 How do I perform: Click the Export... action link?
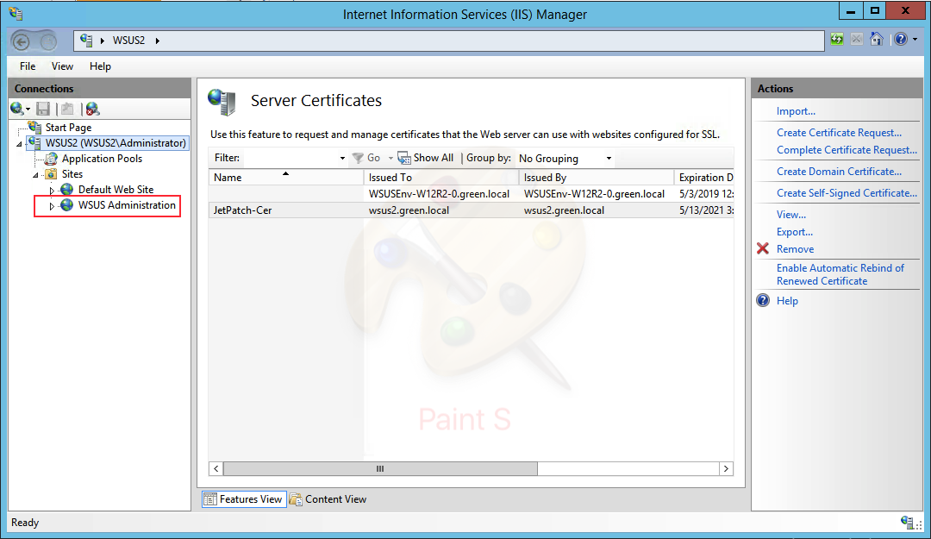pos(795,232)
